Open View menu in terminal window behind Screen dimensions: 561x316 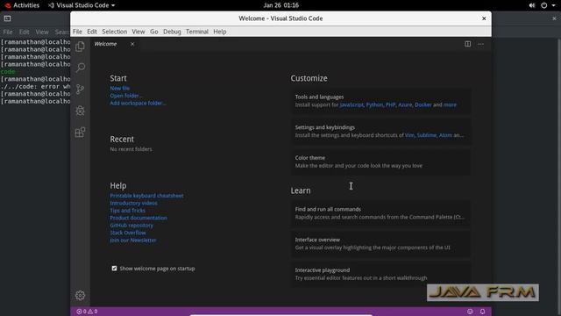point(42,32)
